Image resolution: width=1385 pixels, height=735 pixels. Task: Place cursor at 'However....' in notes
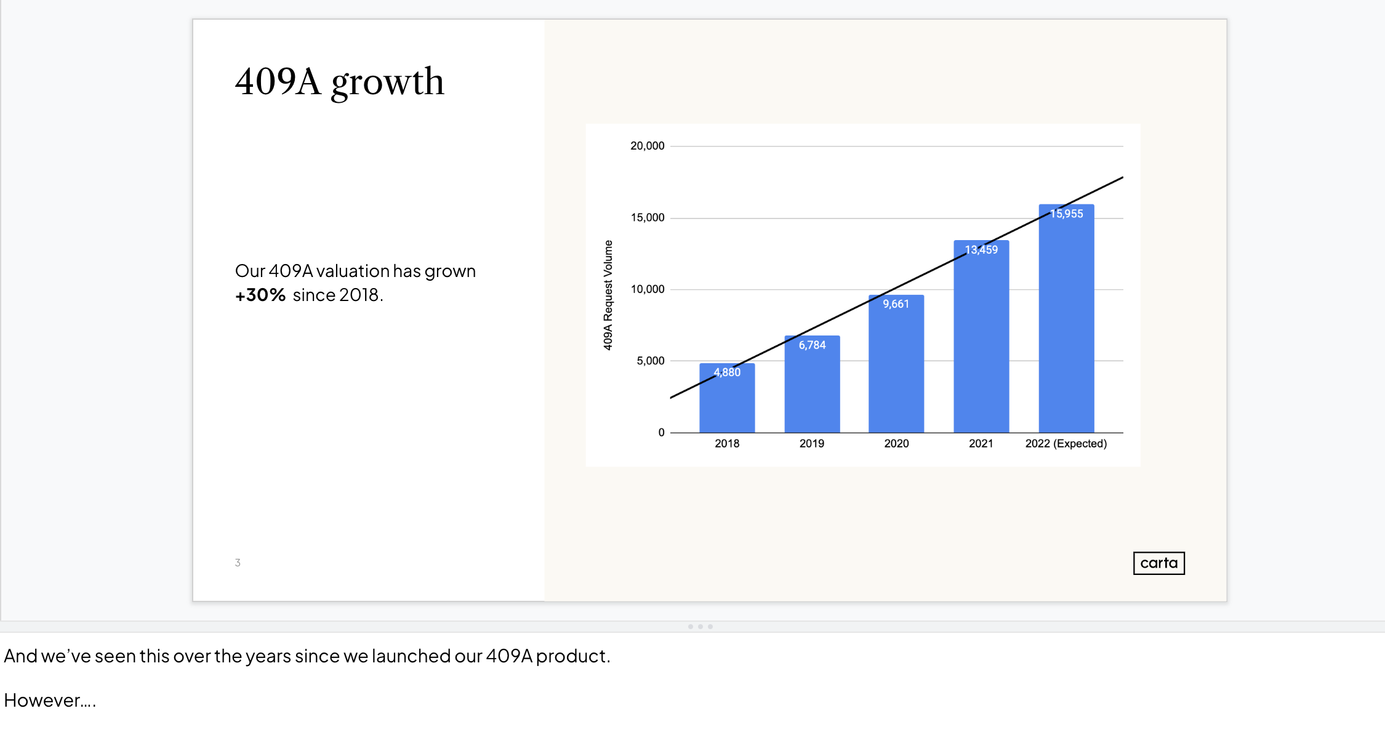coord(50,701)
